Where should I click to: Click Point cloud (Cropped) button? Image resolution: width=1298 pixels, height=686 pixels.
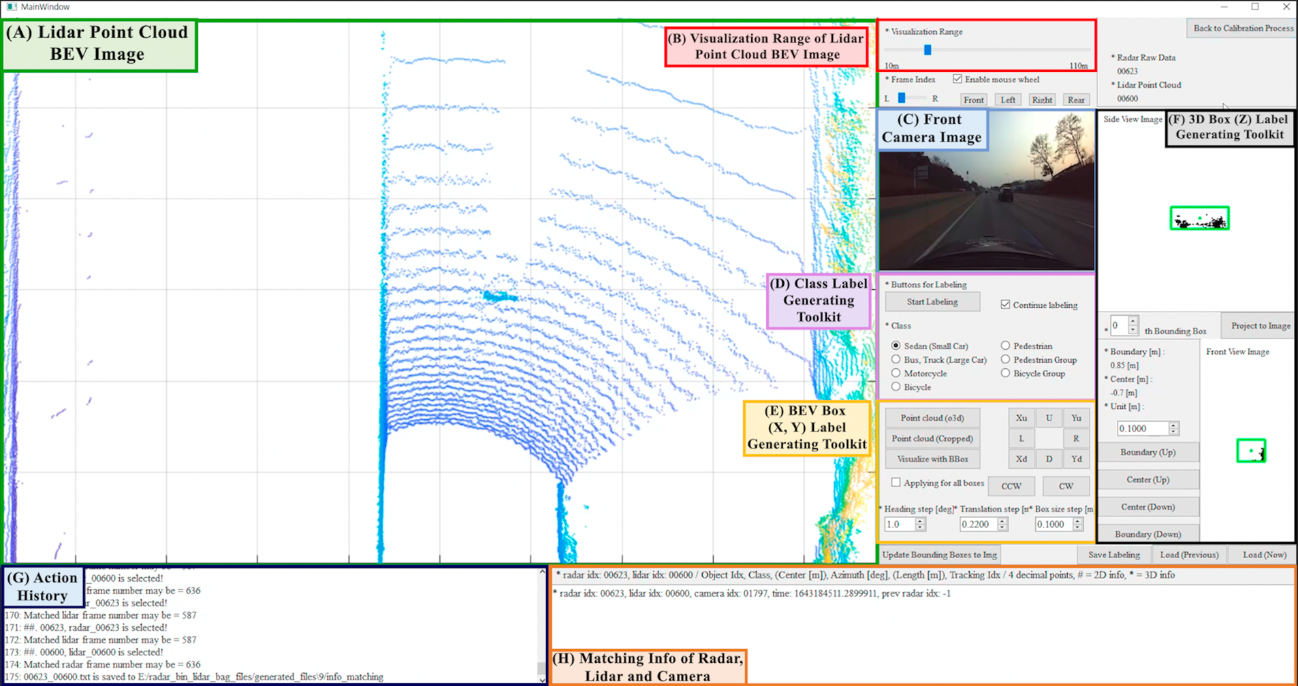coord(932,438)
